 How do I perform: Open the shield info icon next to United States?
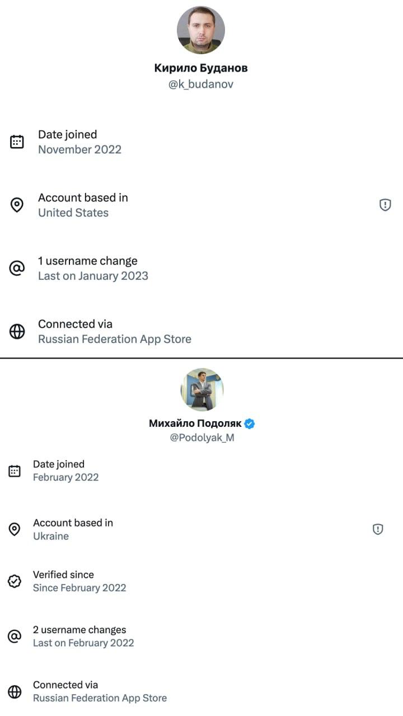[x=385, y=205]
